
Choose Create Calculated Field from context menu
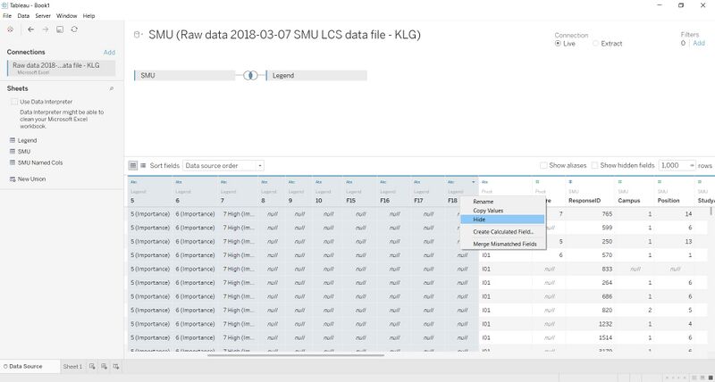tap(502, 232)
